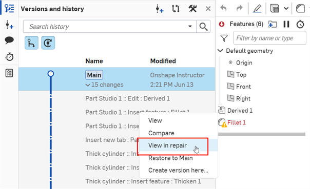The image size is (310, 189).
Task: Close the Versions and history panel
Action: point(208,9)
